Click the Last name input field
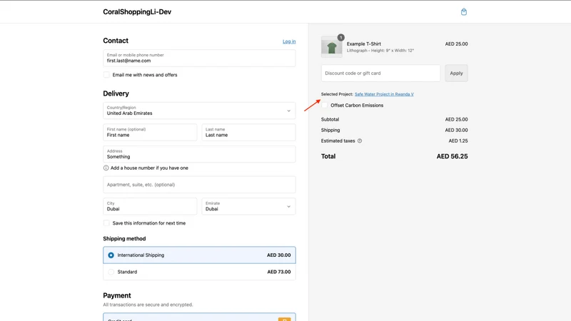Screen dimensions: 571x321 pos(248,133)
